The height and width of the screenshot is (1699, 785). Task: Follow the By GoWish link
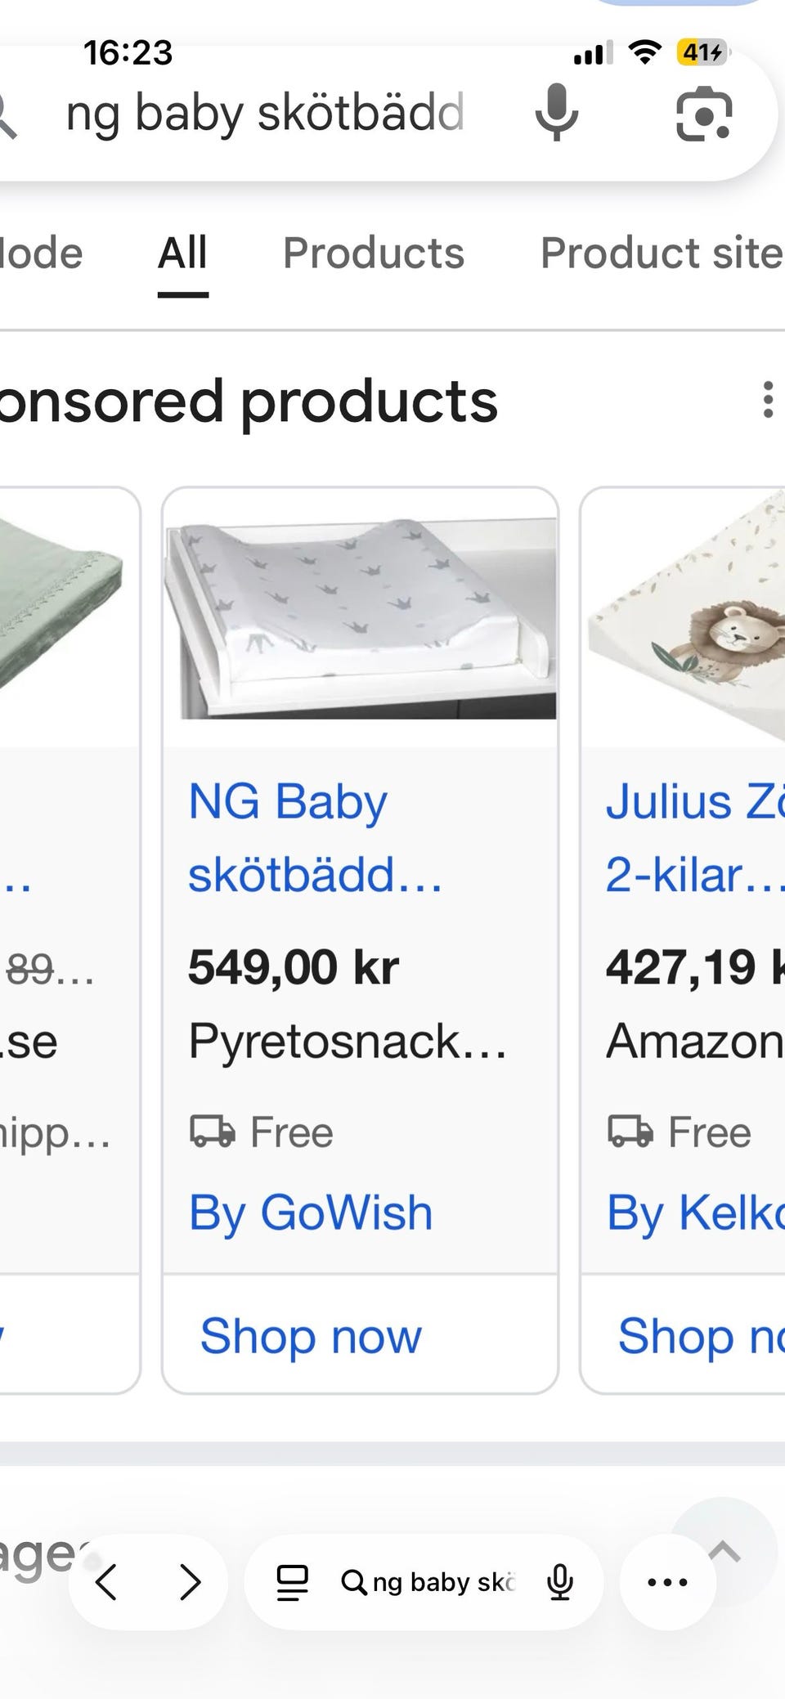pyautogui.click(x=311, y=1212)
